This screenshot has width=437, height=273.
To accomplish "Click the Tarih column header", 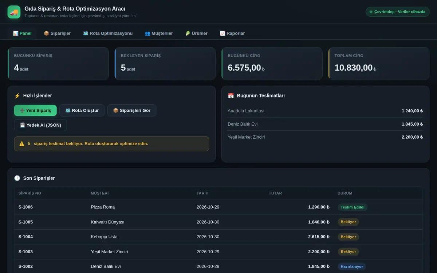I will pyautogui.click(x=202, y=193).
